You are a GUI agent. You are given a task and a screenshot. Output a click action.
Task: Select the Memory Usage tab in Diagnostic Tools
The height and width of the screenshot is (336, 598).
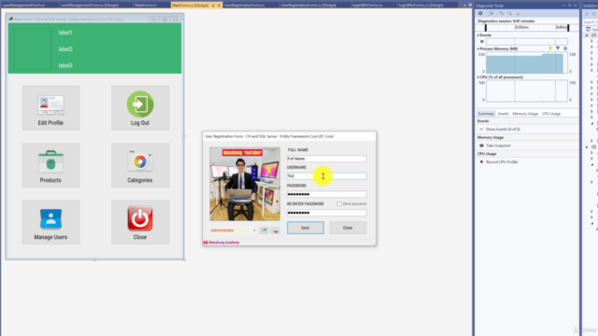[x=525, y=114]
